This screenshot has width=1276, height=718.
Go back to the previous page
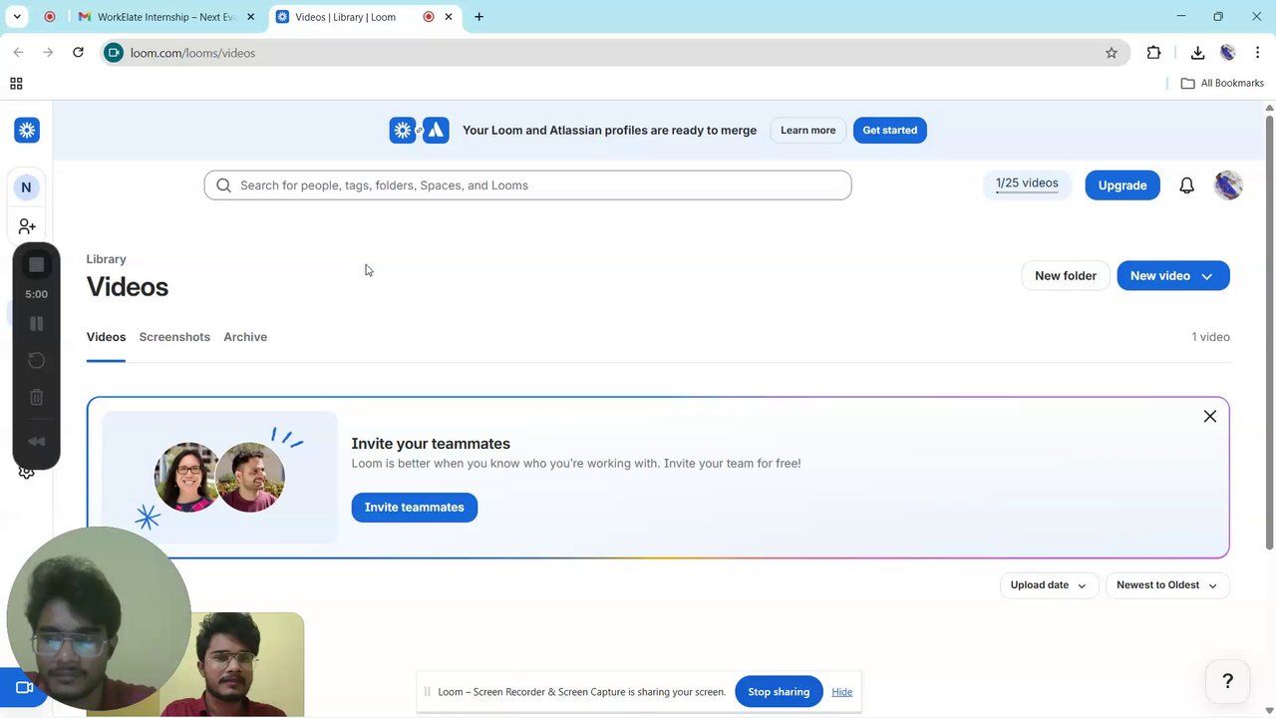pyautogui.click(x=18, y=53)
